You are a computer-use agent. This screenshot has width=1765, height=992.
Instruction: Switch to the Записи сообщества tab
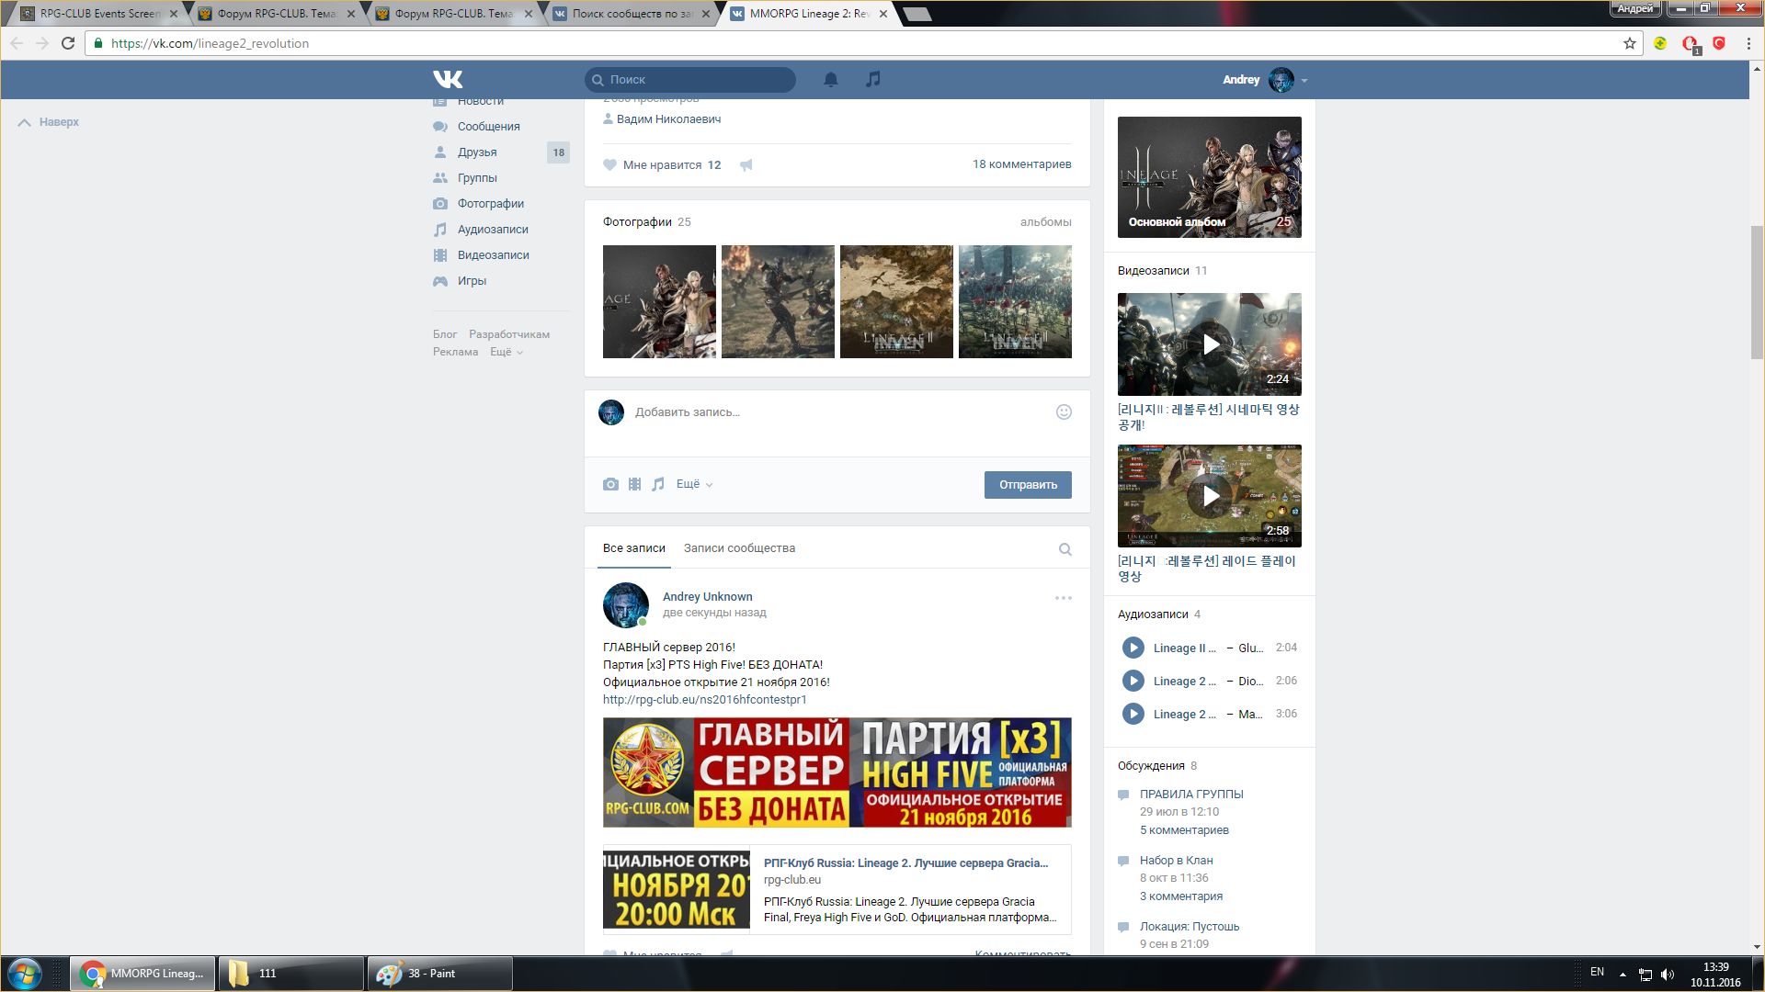739,548
